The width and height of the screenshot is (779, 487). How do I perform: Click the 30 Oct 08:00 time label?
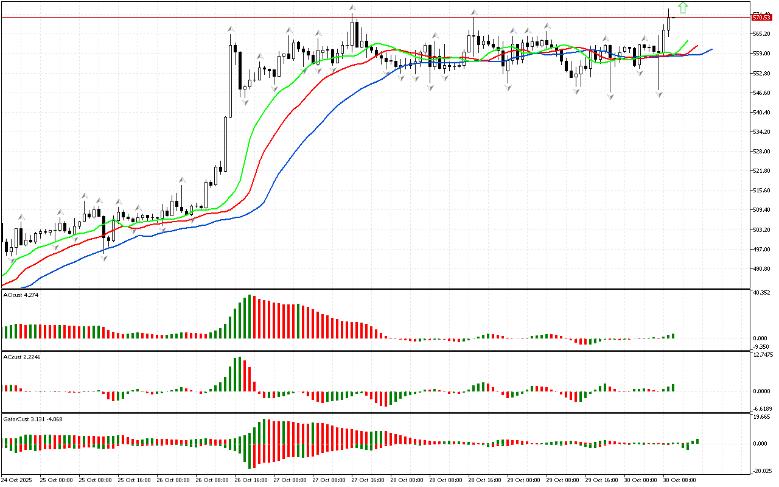pos(679,480)
